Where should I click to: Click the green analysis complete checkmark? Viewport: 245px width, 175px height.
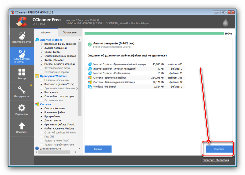[x=90, y=44]
